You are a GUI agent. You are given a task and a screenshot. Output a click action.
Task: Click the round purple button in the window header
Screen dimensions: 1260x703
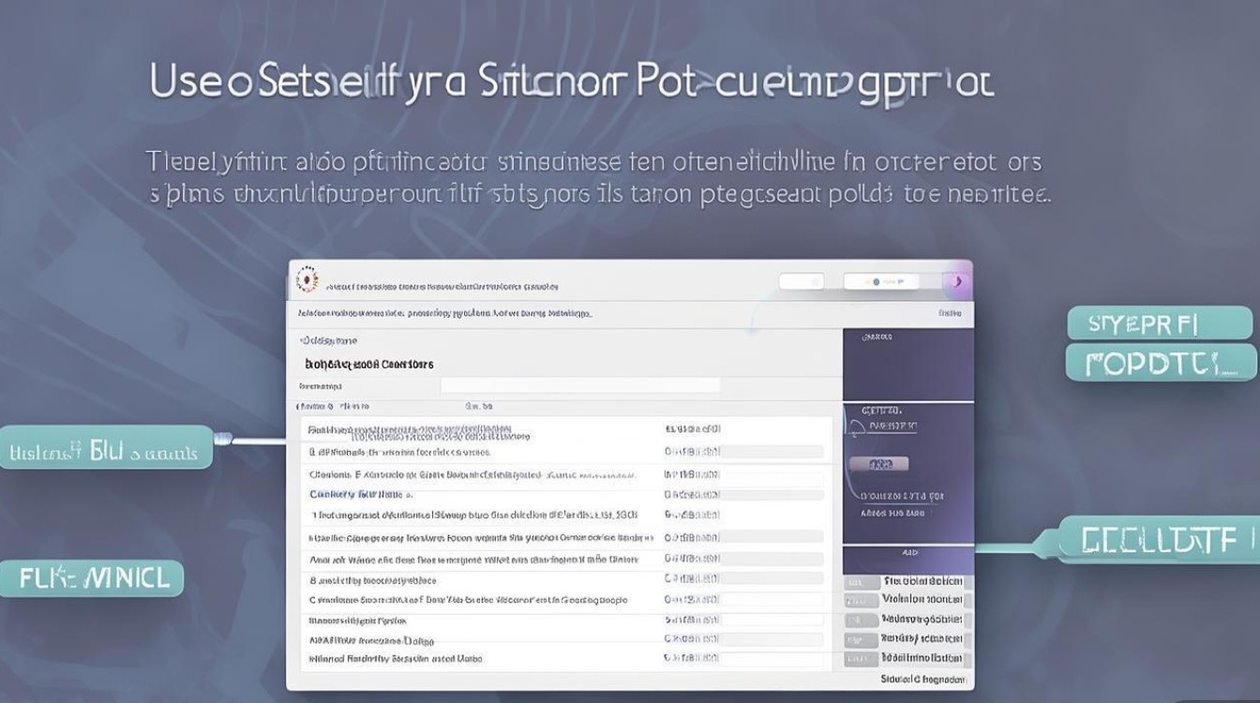(x=956, y=281)
